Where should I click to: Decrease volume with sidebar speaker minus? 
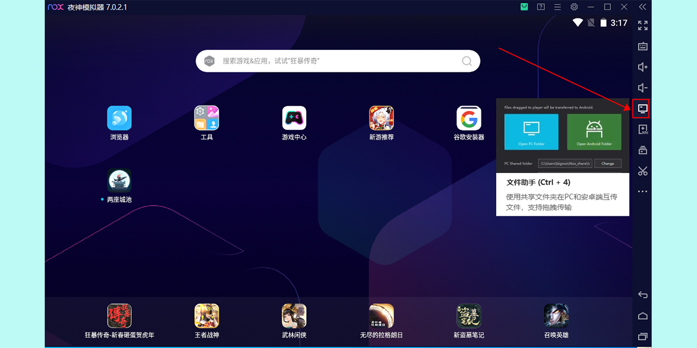pyautogui.click(x=642, y=88)
